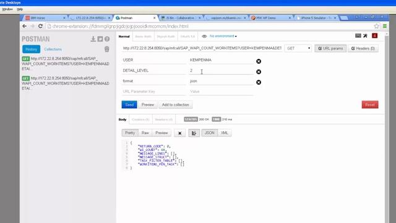Screen dimensions: 396x223
Task: Open the response Headers tab
Action: (163, 120)
